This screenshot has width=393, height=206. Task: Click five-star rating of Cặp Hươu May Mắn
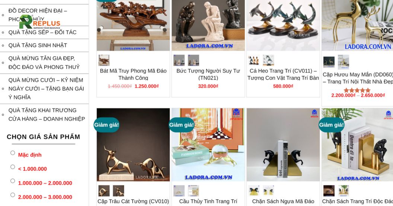click(357, 90)
